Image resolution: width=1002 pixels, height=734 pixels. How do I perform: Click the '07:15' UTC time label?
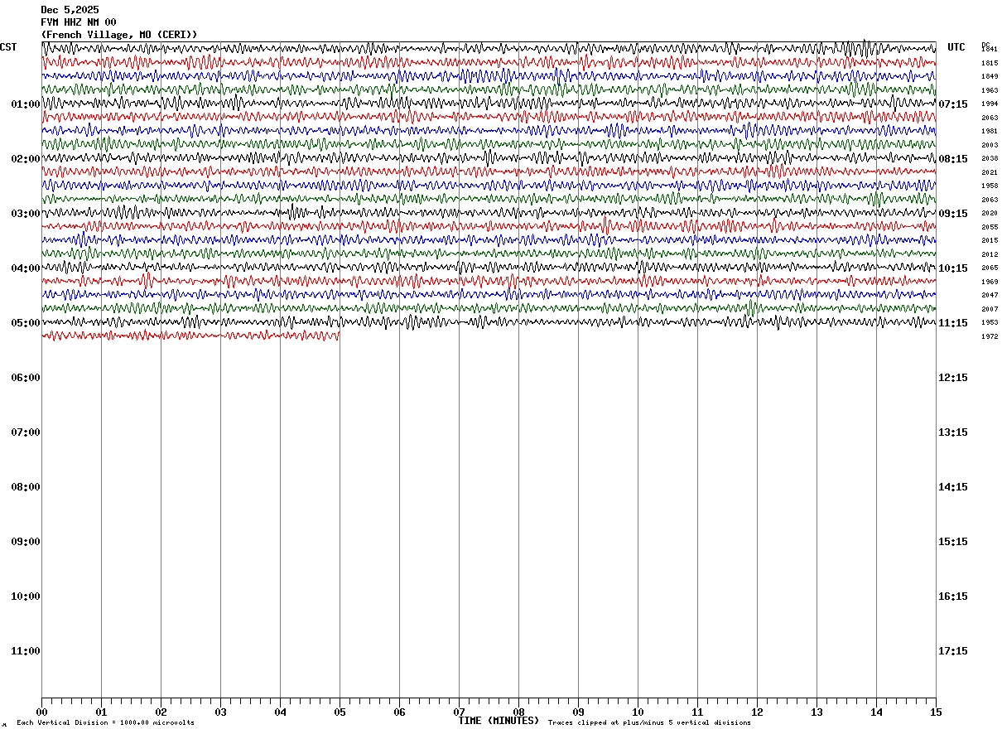pos(953,104)
